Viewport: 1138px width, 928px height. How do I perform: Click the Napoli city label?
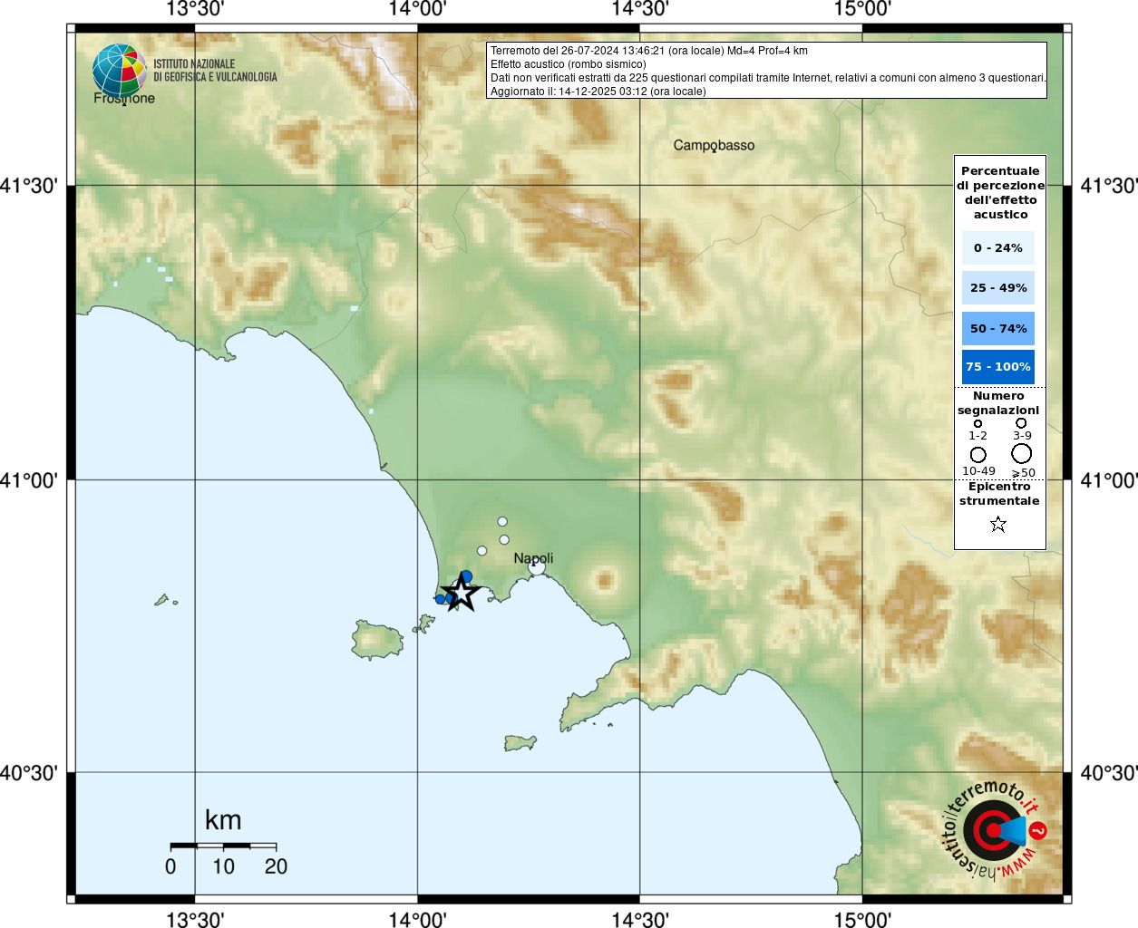(x=533, y=557)
